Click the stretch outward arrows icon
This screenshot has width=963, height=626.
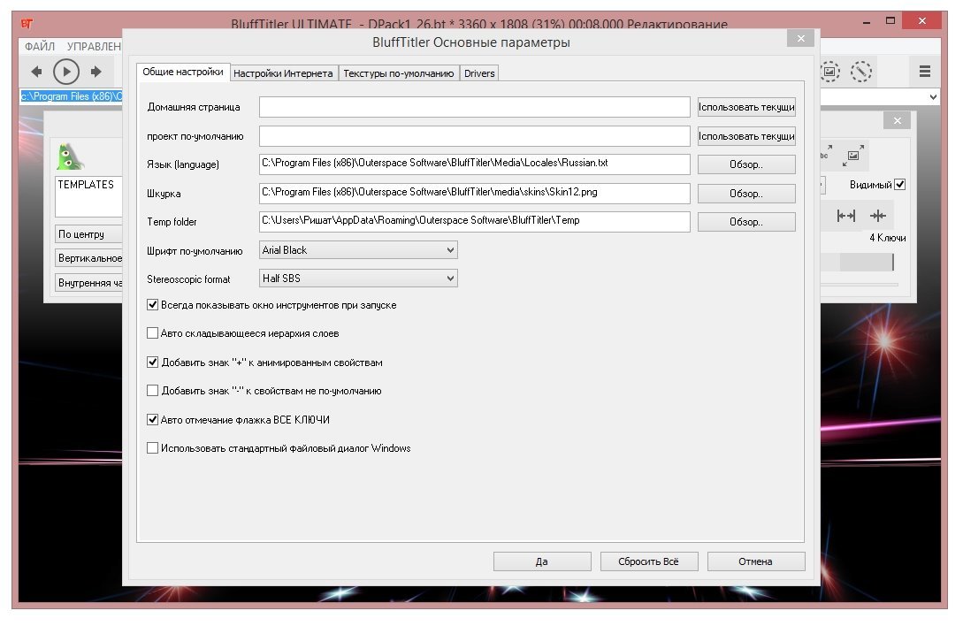(x=846, y=216)
